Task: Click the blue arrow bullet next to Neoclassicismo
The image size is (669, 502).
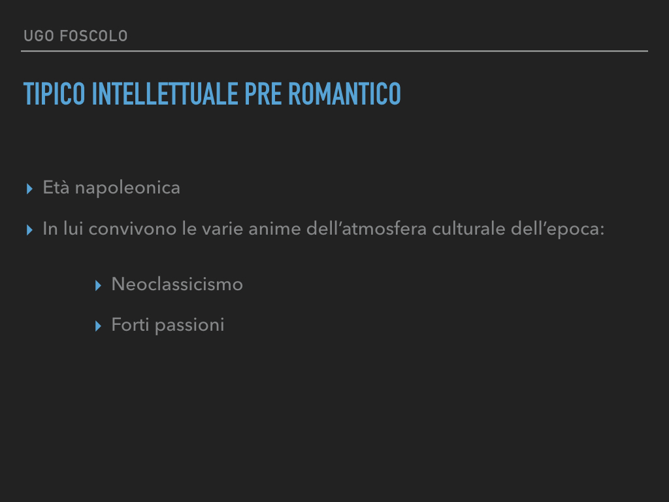Action: coord(98,286)
